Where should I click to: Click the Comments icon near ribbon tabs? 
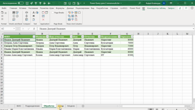[x=186, y=8]
